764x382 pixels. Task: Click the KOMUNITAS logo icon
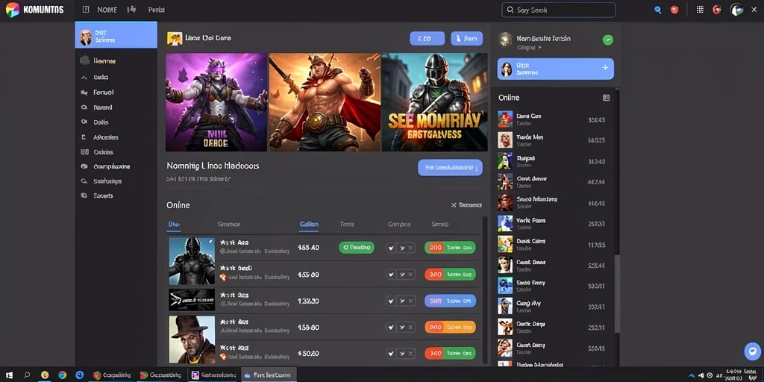point(13,10)
